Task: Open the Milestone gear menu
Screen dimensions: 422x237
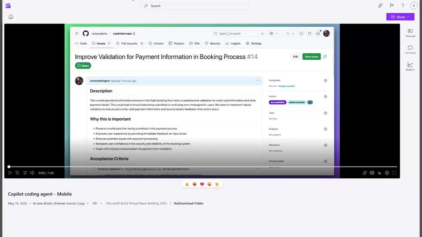Action: (x=325, y=145)
